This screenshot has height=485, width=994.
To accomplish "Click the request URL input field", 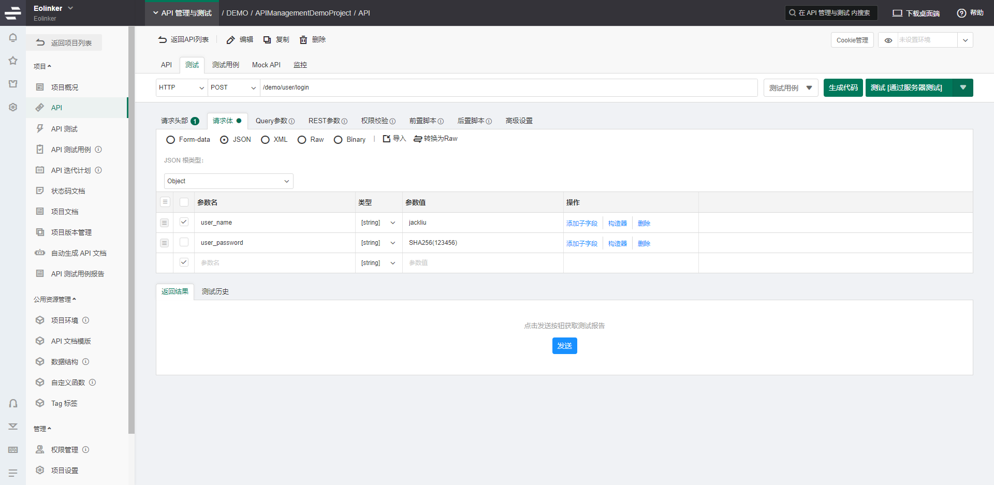I will (x=507, y=87).
